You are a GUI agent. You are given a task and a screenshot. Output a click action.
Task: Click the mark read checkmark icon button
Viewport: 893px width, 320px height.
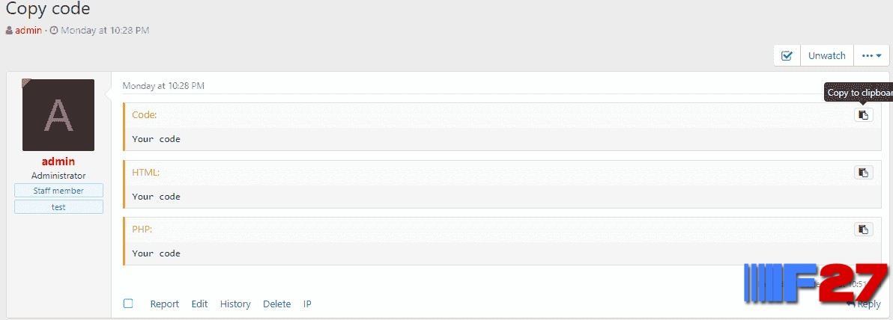(x=787, y=55)
